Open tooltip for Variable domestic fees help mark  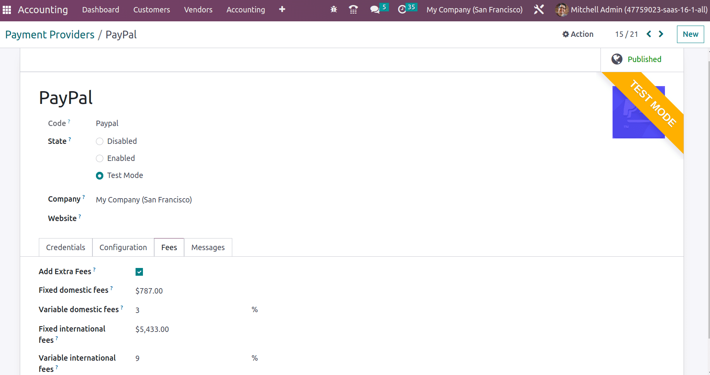click(122, 307)
